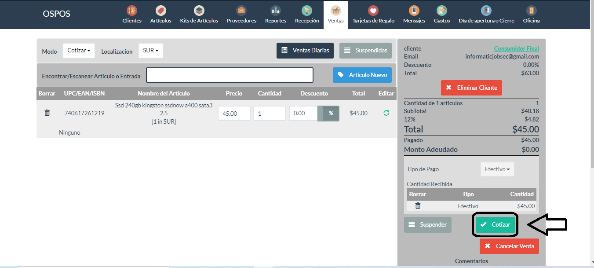The width and height of the screenshot is (594, 268).
Task: Open the Proveedores module icon
Action: click(241, 10)
